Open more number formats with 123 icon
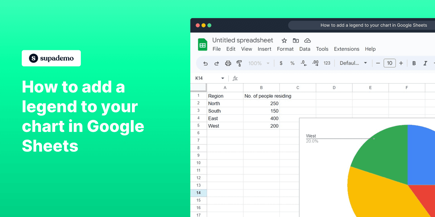This screenshot has height=217, width=435. [x=327, y=63]
